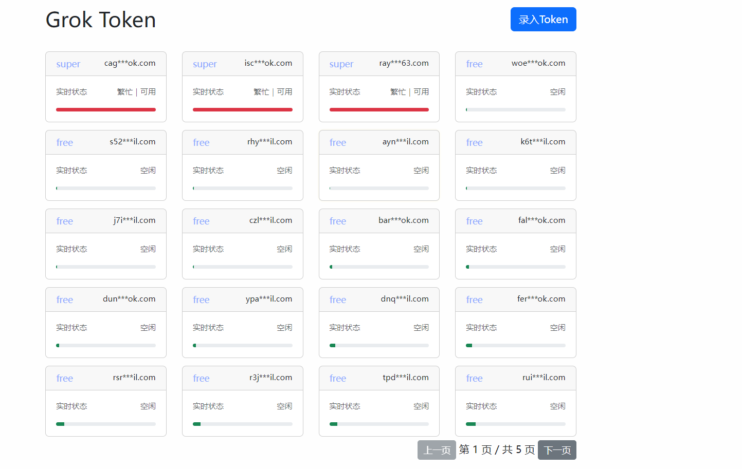Select email ypa***il.com
Image resolution: width=742 pixels, height=469 pixels.
coord(268,299)
